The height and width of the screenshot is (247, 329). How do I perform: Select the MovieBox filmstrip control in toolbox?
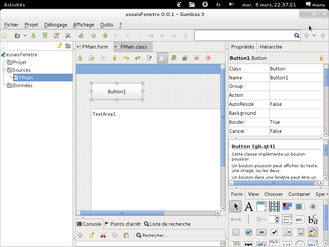pos(274,206)
